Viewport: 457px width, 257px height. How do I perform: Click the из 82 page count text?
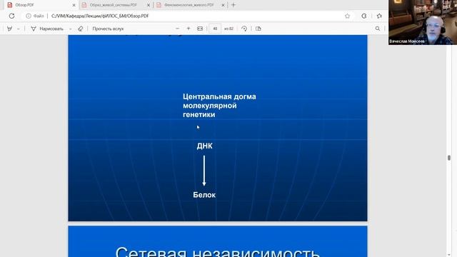(228, 29)
